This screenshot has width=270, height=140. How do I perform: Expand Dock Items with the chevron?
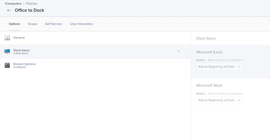[x=179, y=51]
